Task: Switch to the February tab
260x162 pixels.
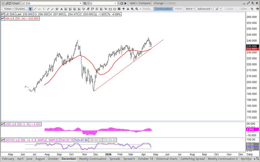Action: coord(8,159)
